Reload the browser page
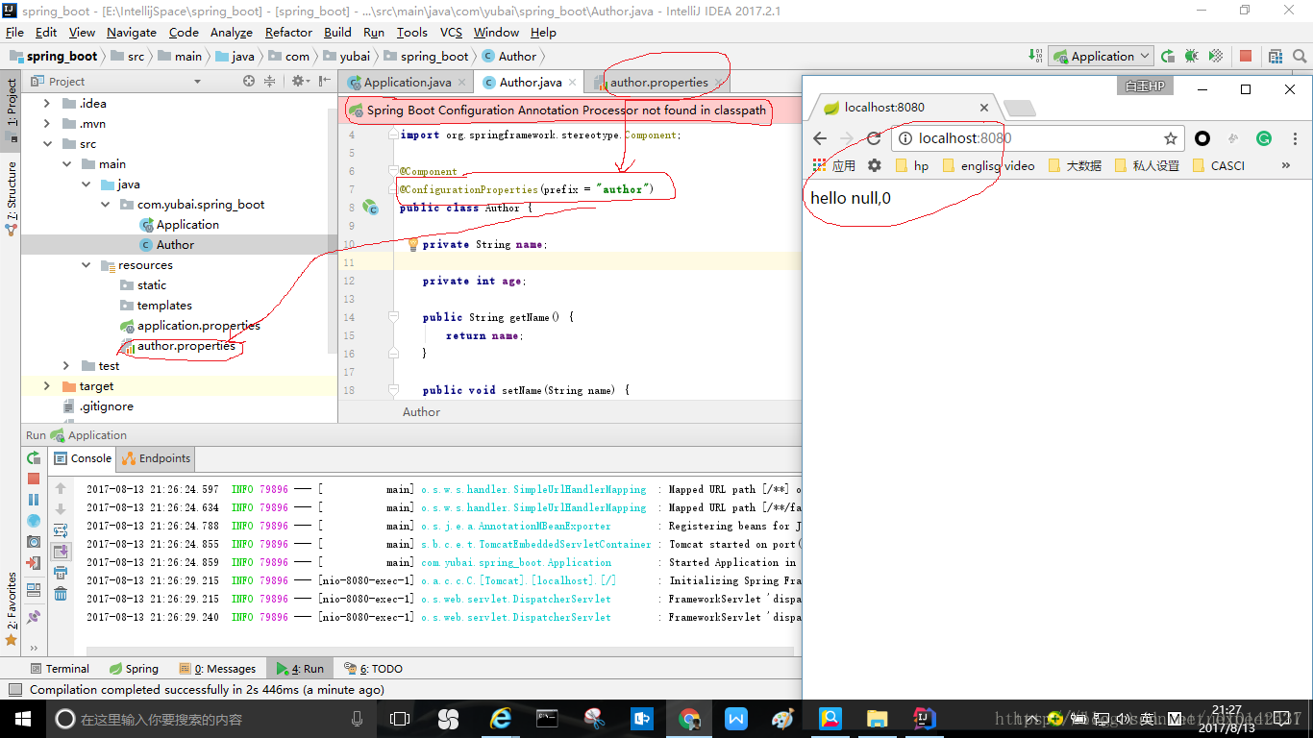This screenshot has width=1313, height=738. (x=874, y=138)
